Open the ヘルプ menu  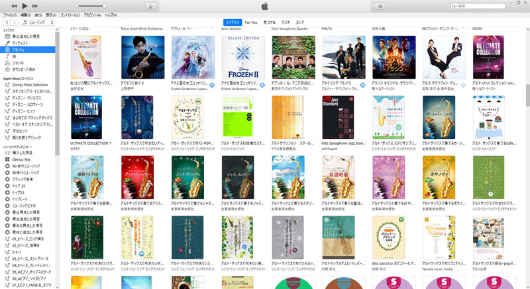[111, 15]
